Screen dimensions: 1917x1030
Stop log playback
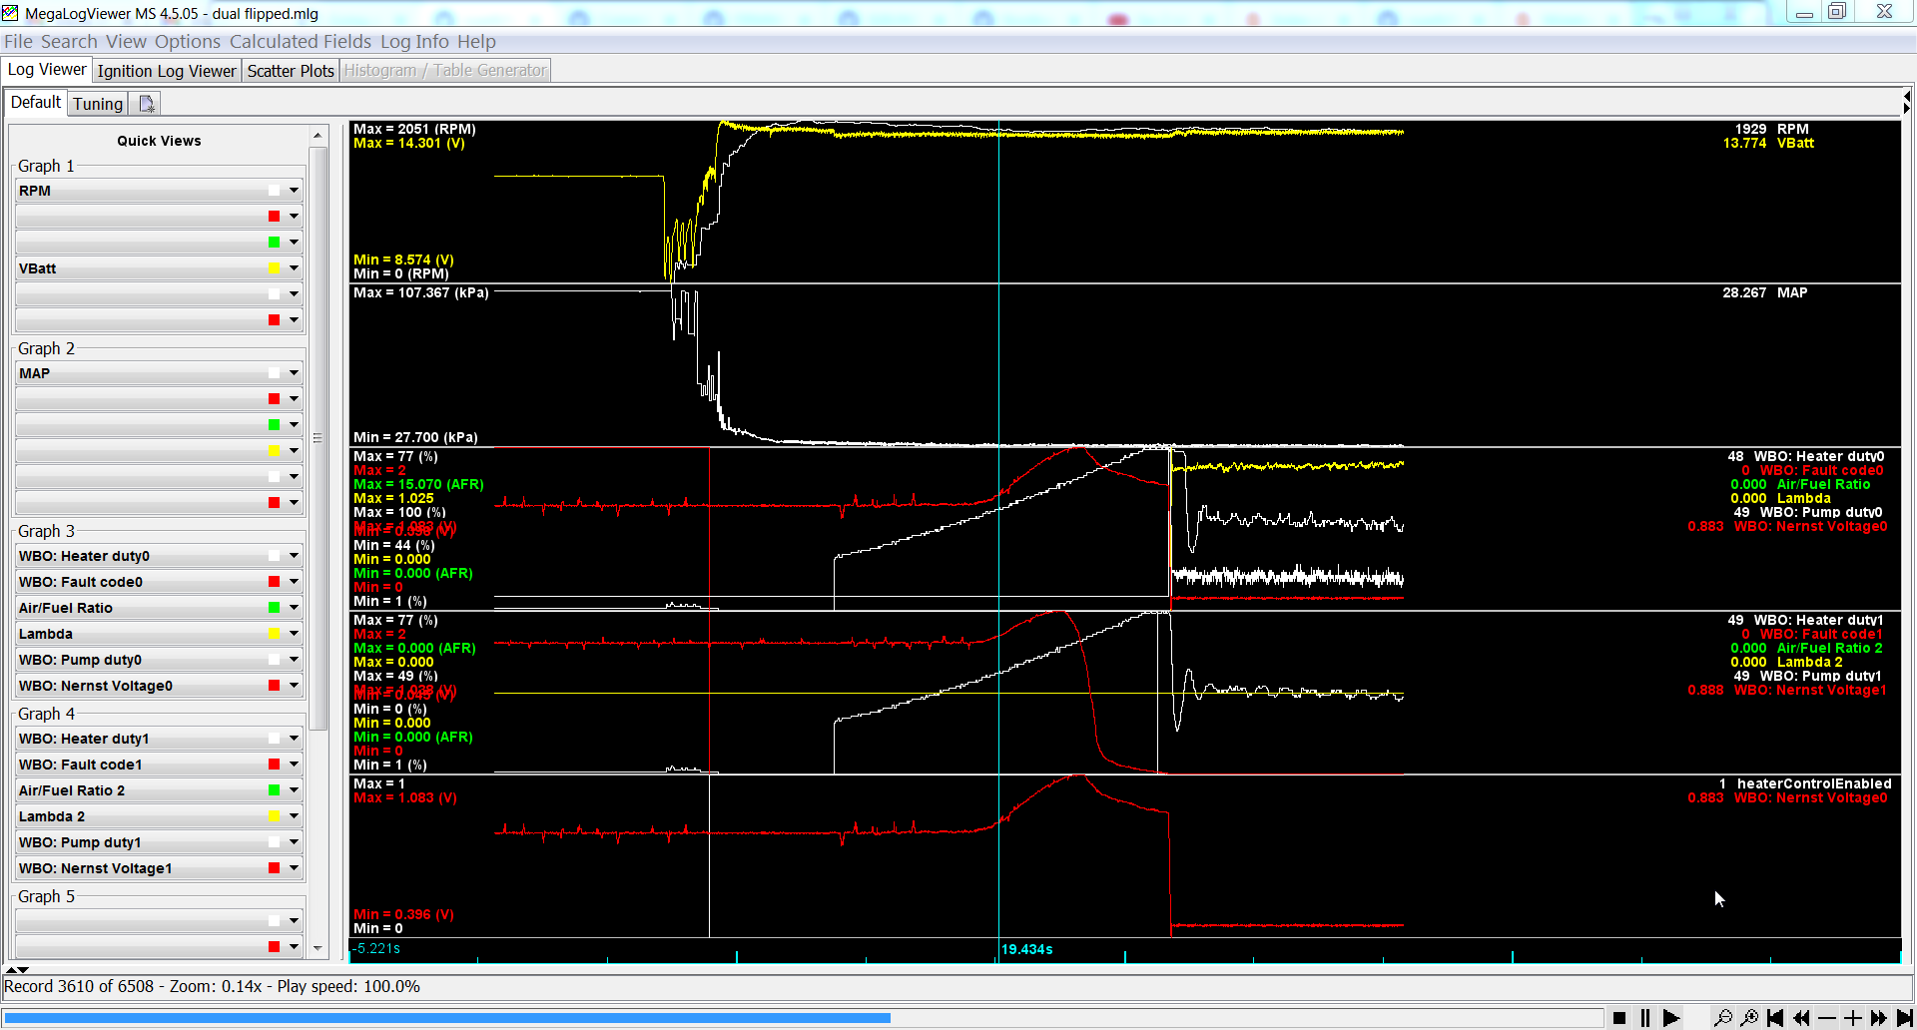tap(1619, 1018)
